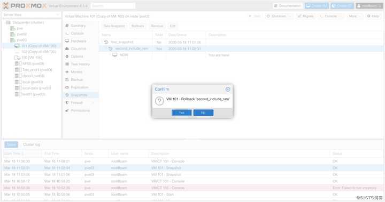Confirm rollback with the Yes button
The width and height of the screenshot is (385, 202).
181,112
